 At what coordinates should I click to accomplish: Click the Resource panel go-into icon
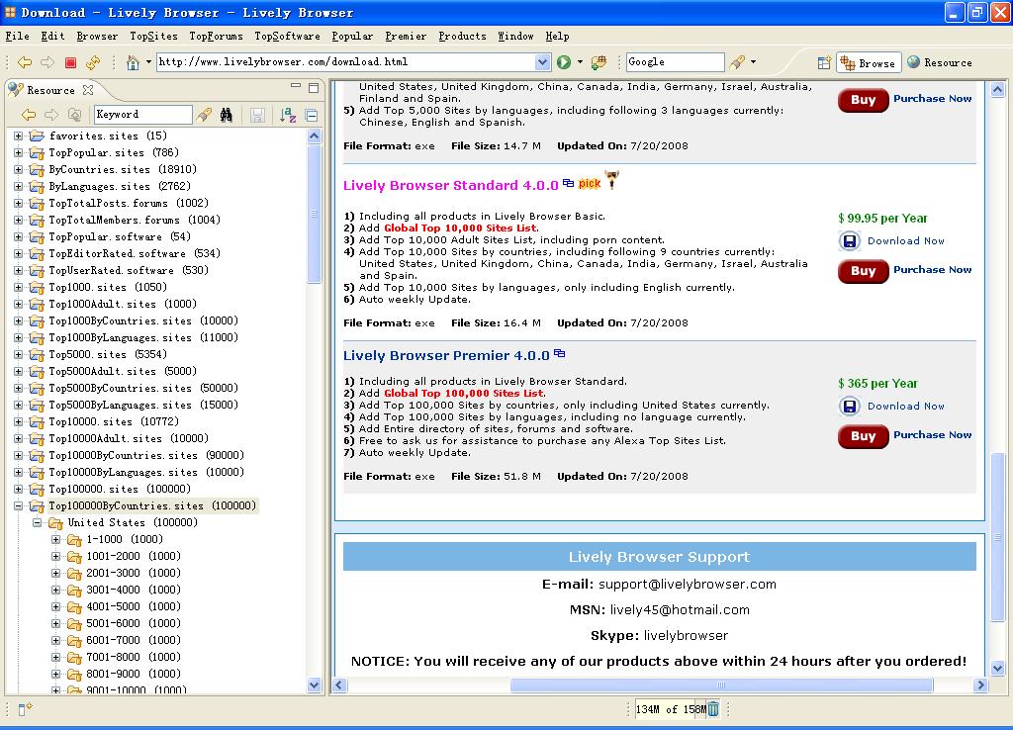point(74,115)
